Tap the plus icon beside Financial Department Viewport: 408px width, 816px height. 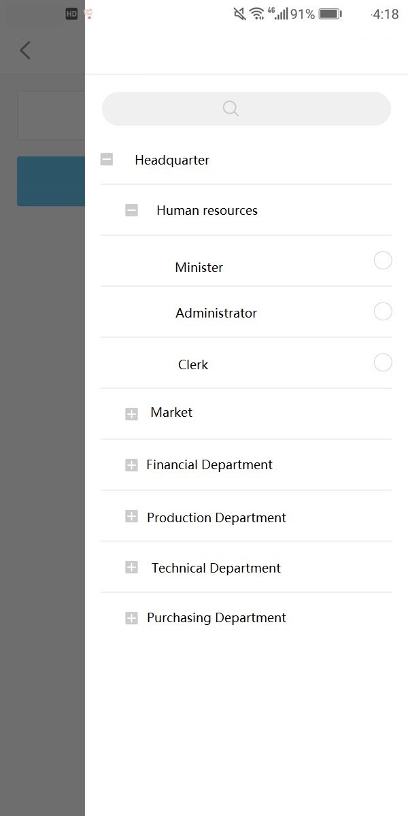(x=131, y=465)
